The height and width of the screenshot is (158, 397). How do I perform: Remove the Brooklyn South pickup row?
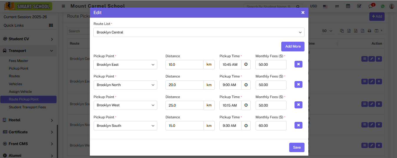point(298,125)
